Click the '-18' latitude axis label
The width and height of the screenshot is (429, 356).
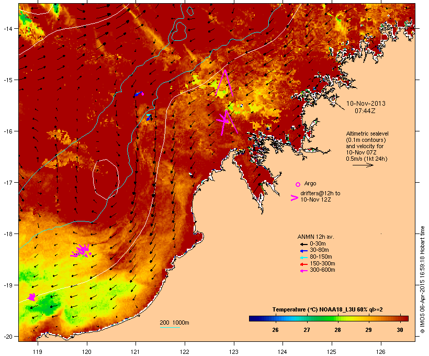point(7,234)
